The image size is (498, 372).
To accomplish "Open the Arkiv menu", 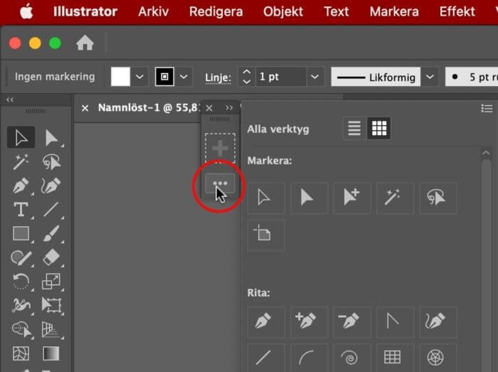I will (x=154, y=12).
